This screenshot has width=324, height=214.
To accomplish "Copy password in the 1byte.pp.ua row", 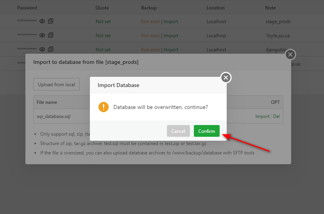I will pyautogui.click(x=50, y=36).
